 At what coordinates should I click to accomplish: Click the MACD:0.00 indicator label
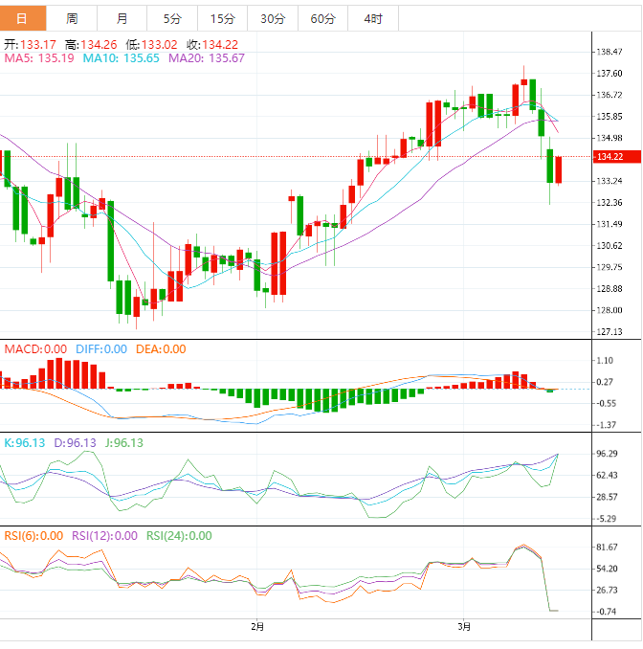(x=35, y=349)
